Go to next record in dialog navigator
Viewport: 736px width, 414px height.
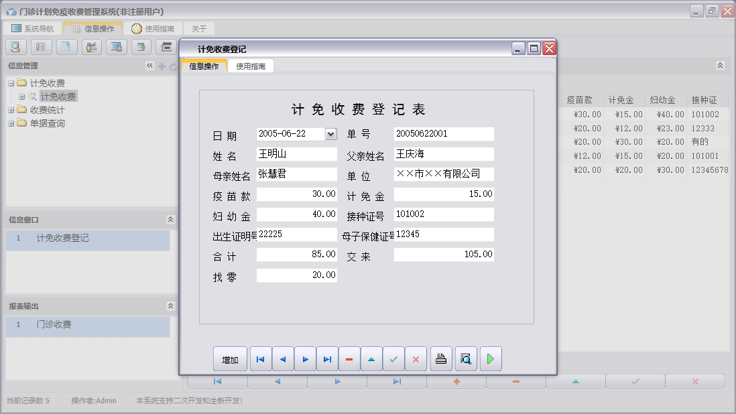[305, 360]
